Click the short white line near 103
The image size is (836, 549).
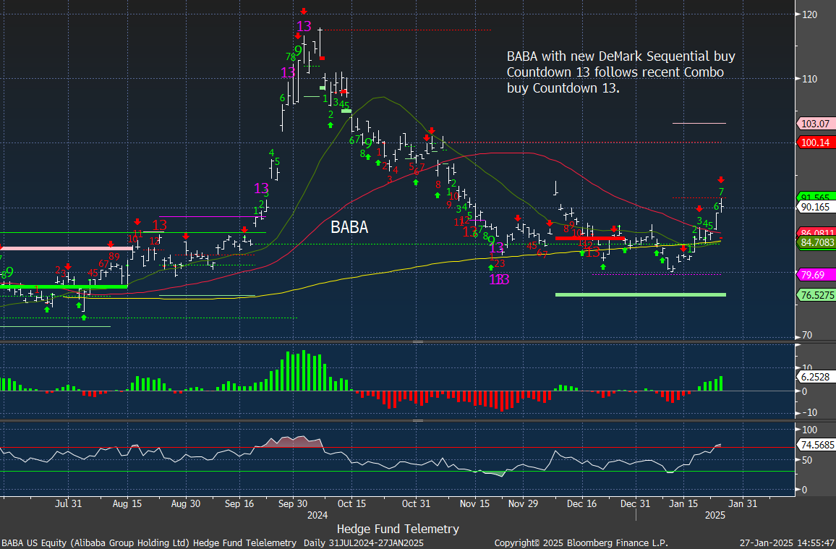pos(699,123)
